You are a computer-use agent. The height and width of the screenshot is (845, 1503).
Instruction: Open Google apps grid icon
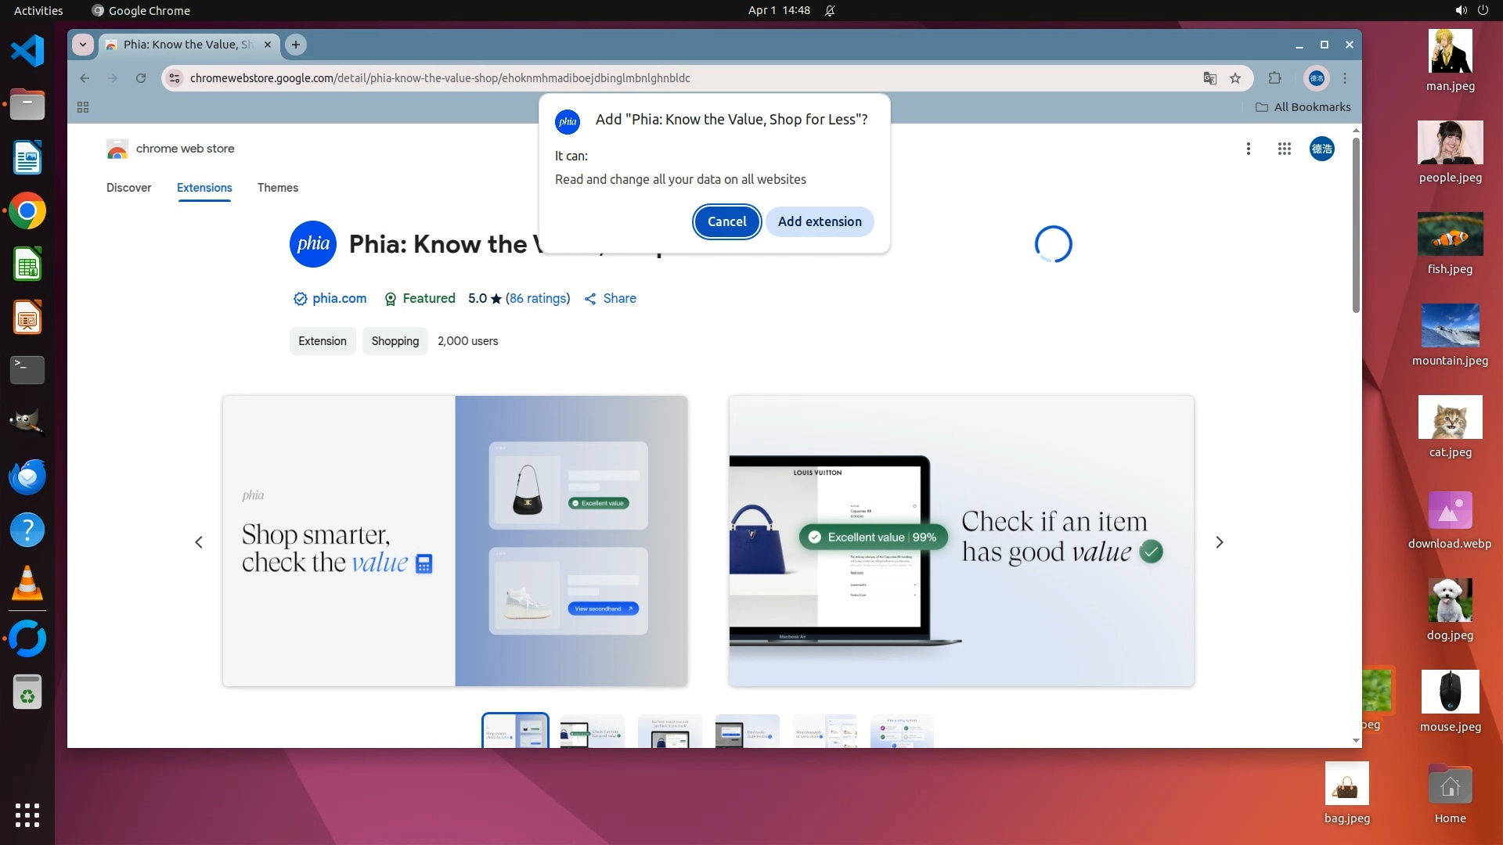(1284, 149)
